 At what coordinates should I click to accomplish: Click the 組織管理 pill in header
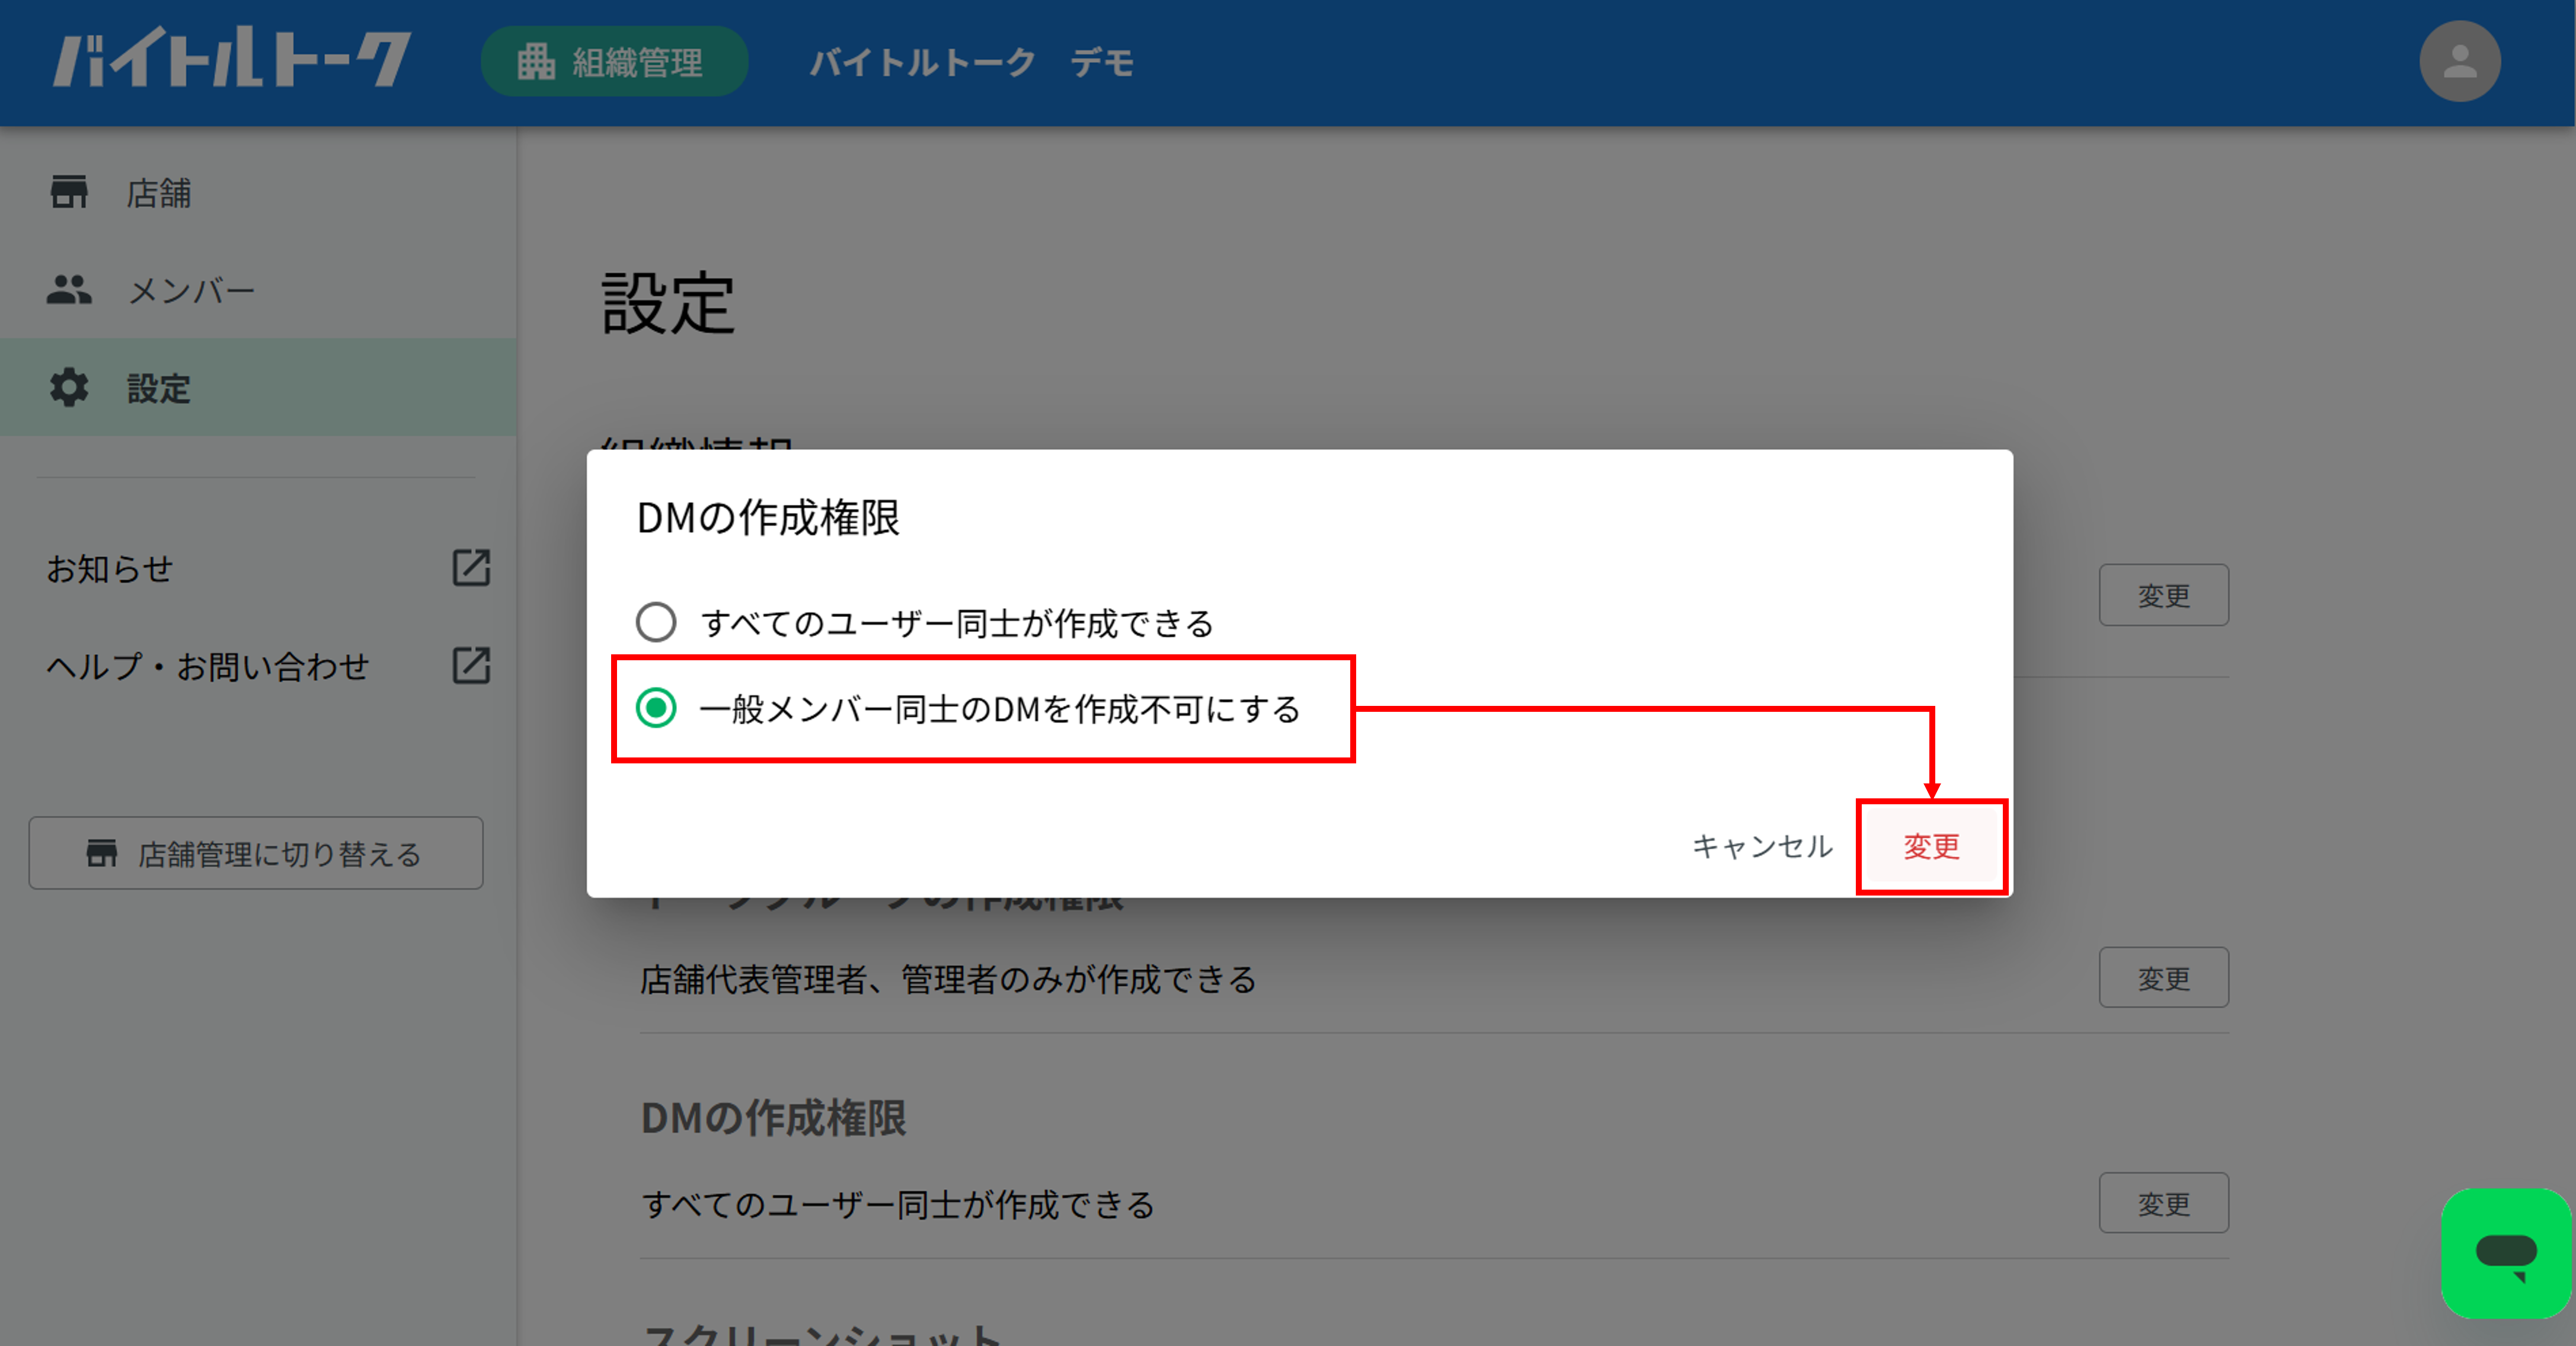(x=614, y=62)
